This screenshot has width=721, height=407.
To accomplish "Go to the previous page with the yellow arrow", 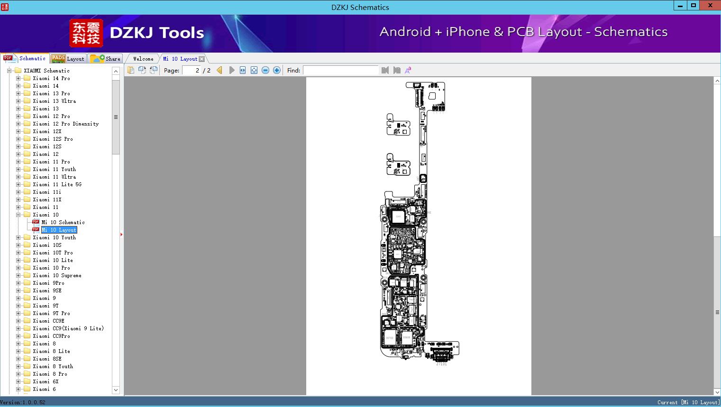I will coord(219,70).
